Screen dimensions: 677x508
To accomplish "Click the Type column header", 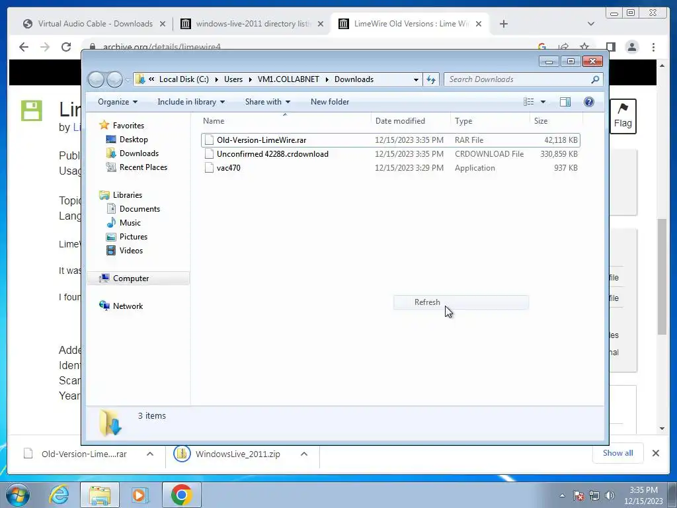I will 490,121.
